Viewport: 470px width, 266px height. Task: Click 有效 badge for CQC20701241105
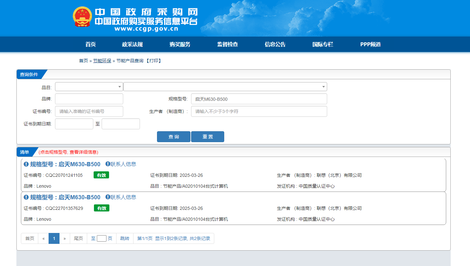point(101,175)
